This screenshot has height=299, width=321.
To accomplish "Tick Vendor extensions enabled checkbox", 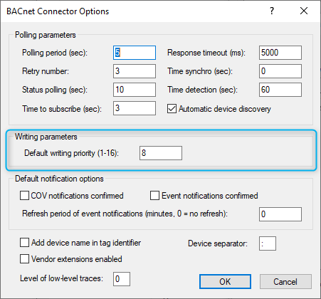I will click(24, 259).
